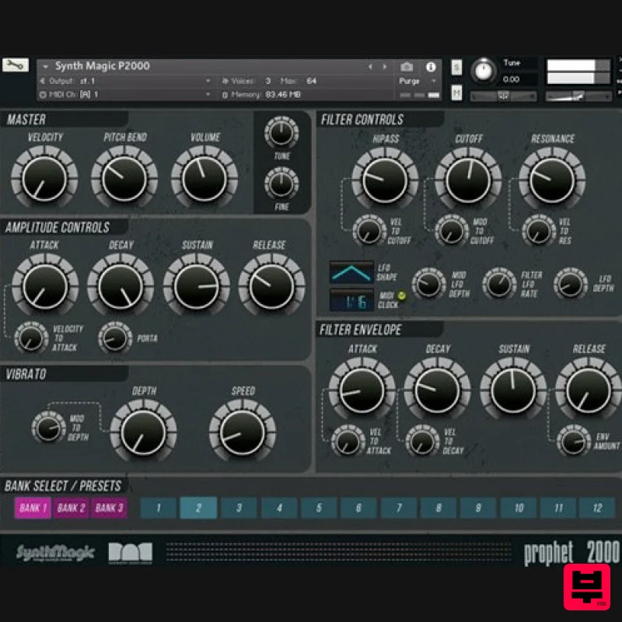Choose preset 9
The image size is (622, 622).
click(x=478, y=508)
